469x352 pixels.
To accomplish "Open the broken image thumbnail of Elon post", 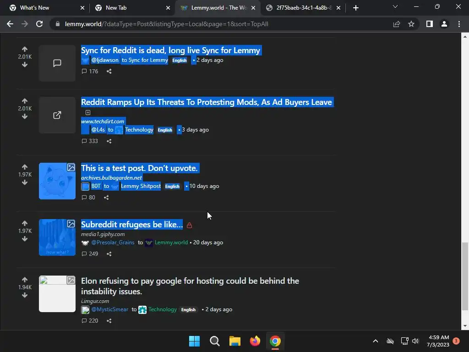I will (57, 294).
